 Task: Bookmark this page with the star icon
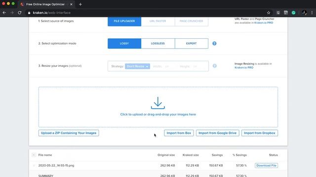tap(269, 13)
